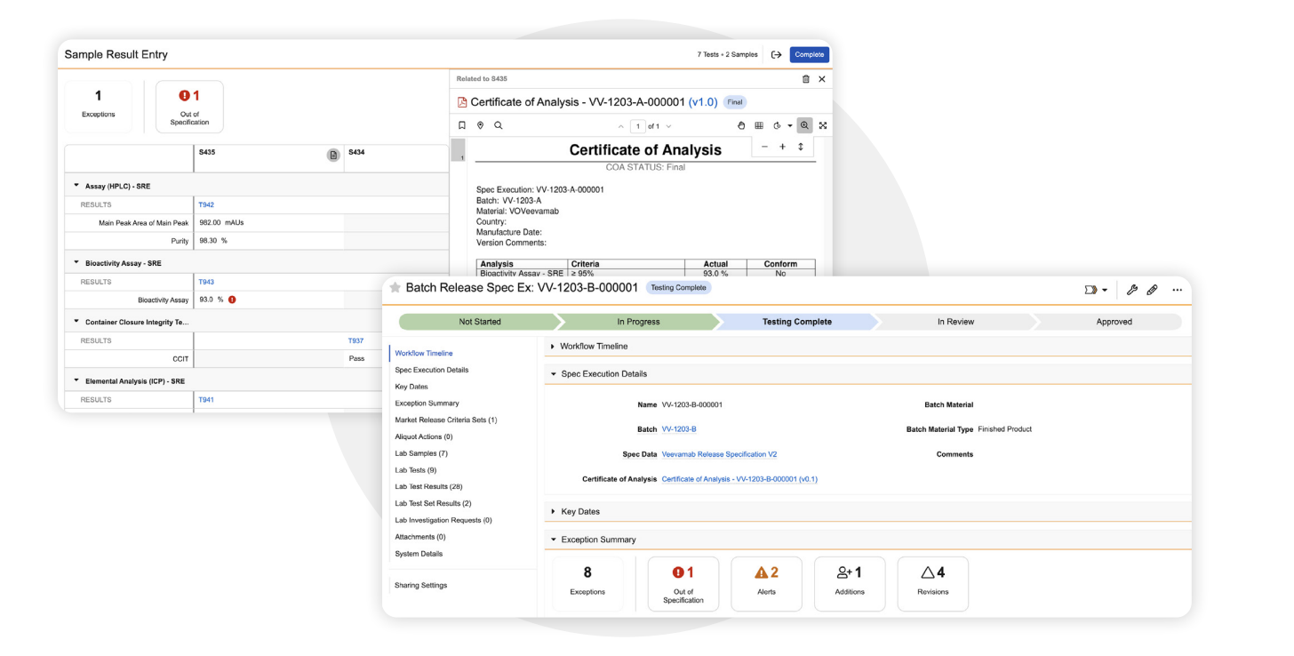Edit the record with the pencil icon
The width and height of the screenshot is (1294, 656).
click(x=1152, y=290)
